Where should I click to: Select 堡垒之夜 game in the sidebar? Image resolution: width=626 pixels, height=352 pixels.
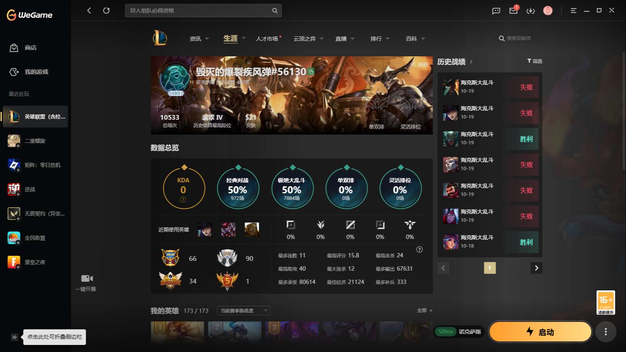click(x=35, y=262)
